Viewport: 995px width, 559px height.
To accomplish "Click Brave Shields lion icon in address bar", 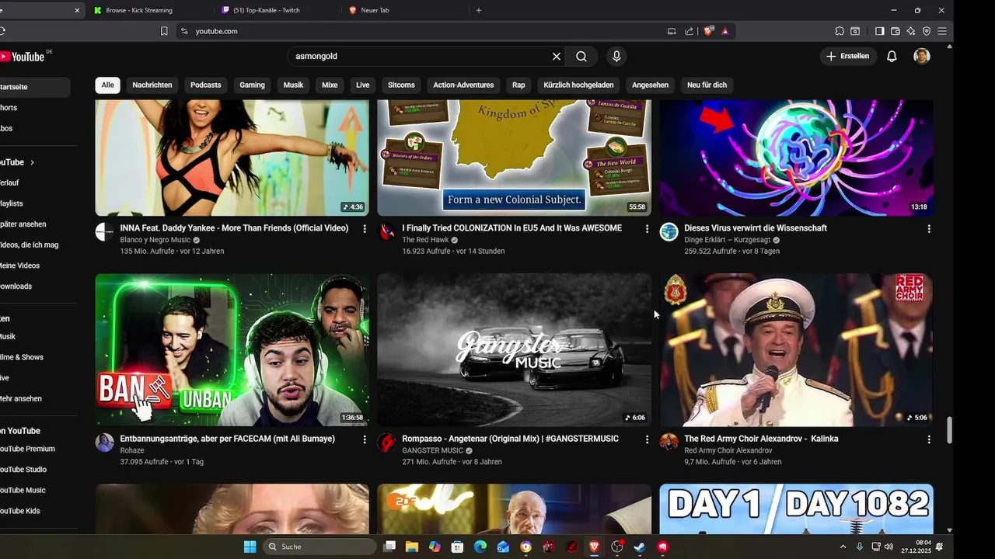I will (708, 31).
